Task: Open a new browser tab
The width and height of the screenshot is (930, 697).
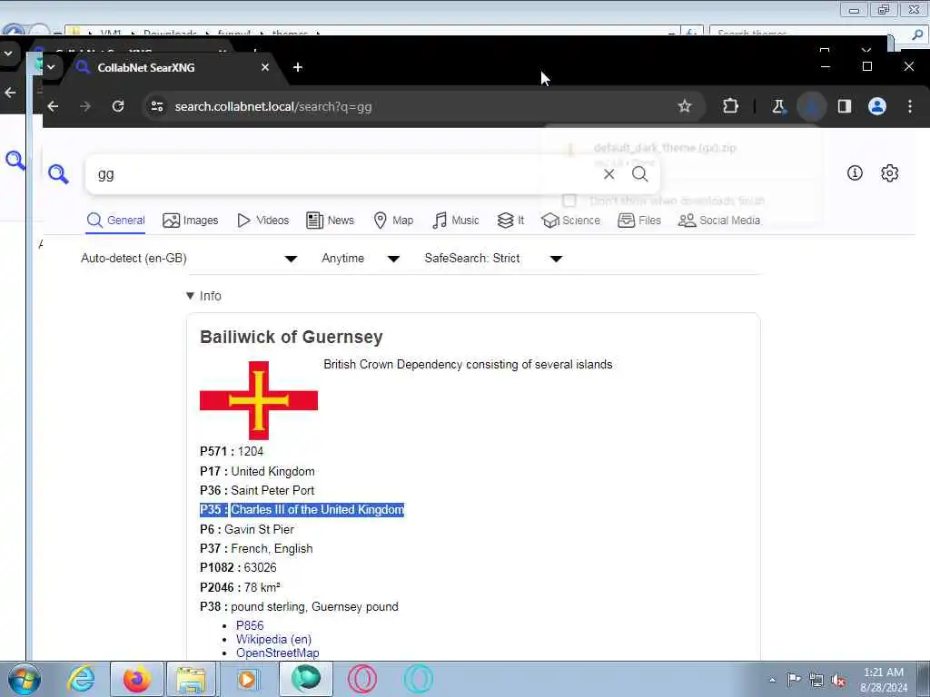Action: tap(298, 67)
